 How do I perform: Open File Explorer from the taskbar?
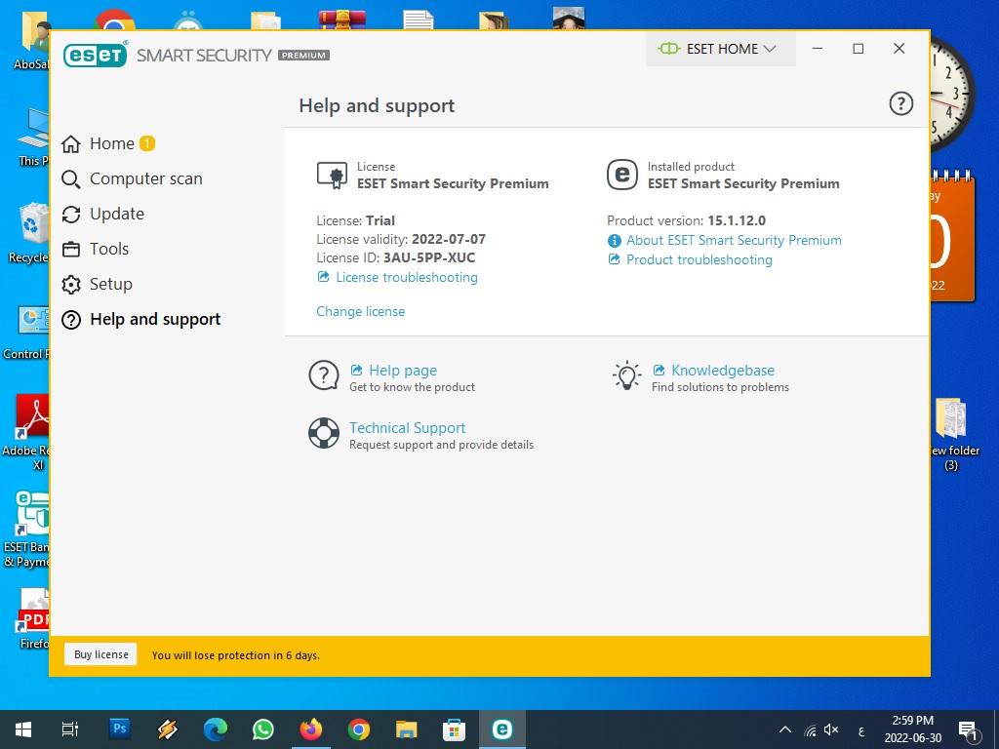(x=407, y=729)
